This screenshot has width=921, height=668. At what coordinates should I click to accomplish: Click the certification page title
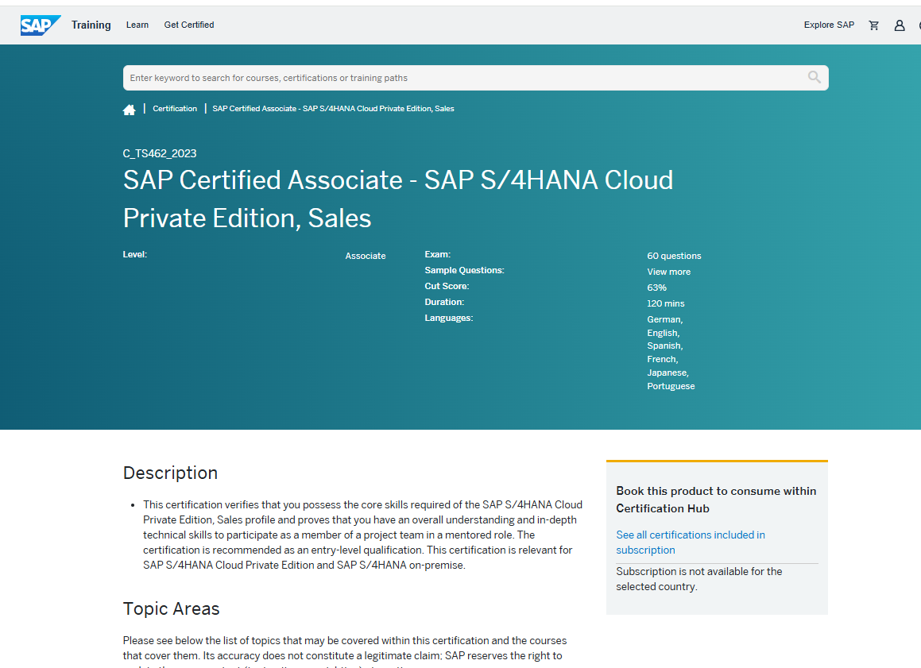click(397, 199)
